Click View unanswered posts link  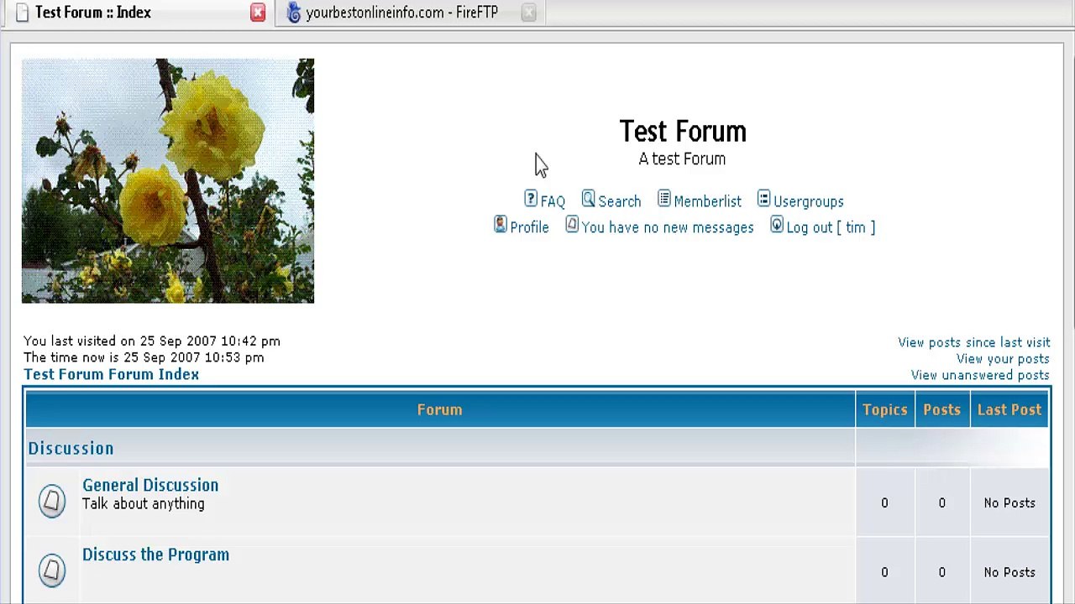click(x=980, y=375)
